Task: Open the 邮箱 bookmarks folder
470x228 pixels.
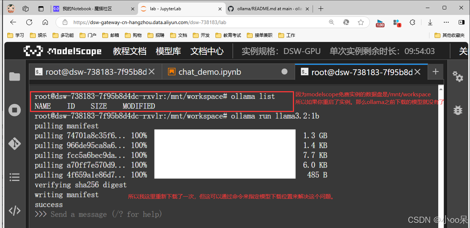Action: (x=111, y=35)
